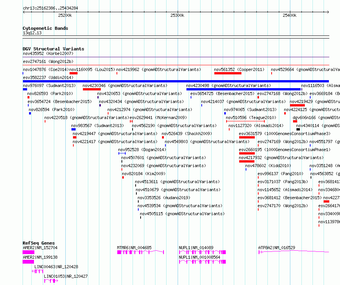Click the nsv983567 (Sudmant2013) label
340x285 pixels.
97,126
